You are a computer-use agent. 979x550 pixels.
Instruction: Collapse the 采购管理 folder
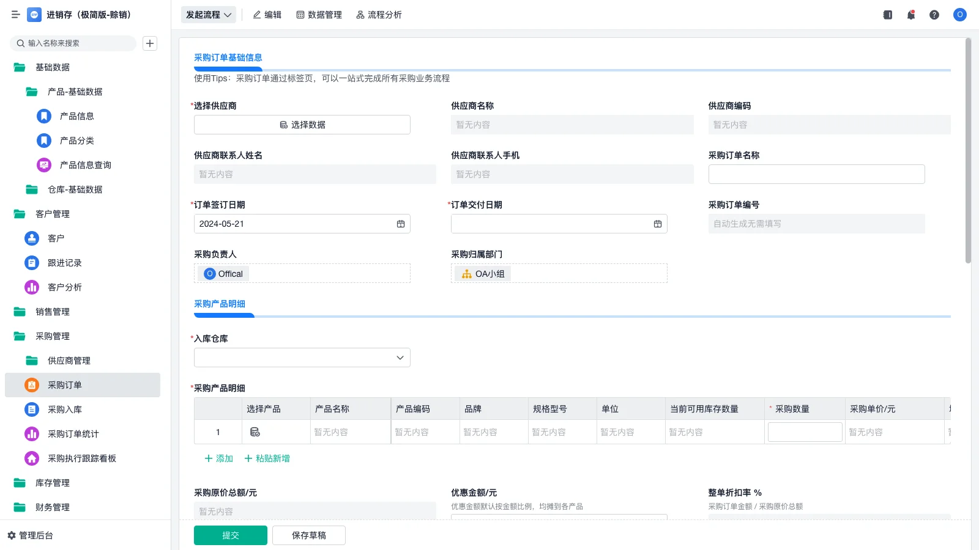(x=20, y=336)
